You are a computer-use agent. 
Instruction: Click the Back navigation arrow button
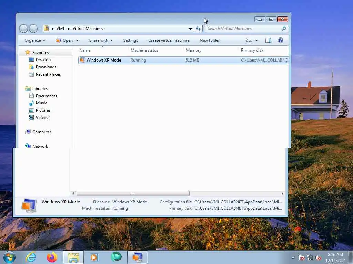[x=23, y=29]
